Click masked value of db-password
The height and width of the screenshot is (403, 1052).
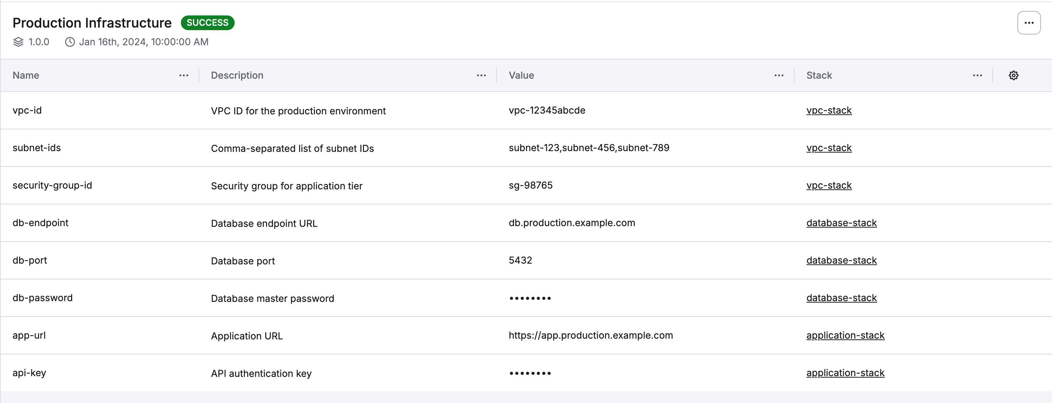click(530, 298)
